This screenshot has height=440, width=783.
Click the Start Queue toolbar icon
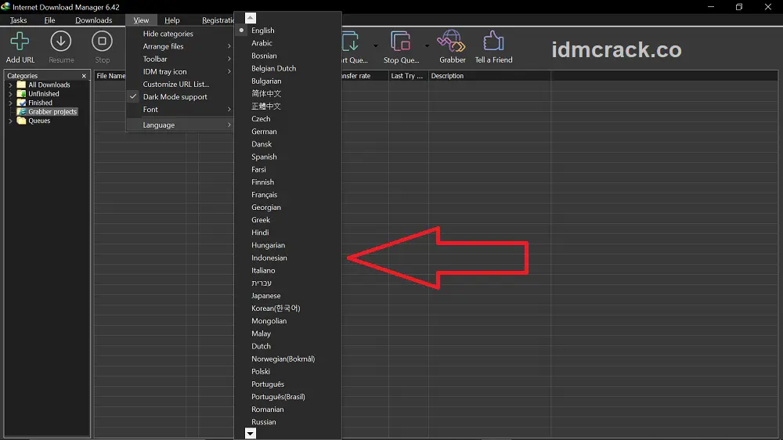click(351, 41)
